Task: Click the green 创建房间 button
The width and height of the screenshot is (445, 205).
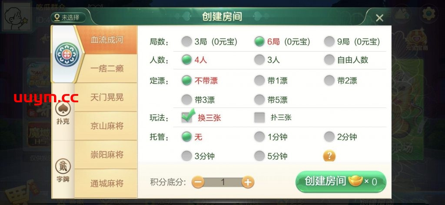Action: [x=340, y=182]
